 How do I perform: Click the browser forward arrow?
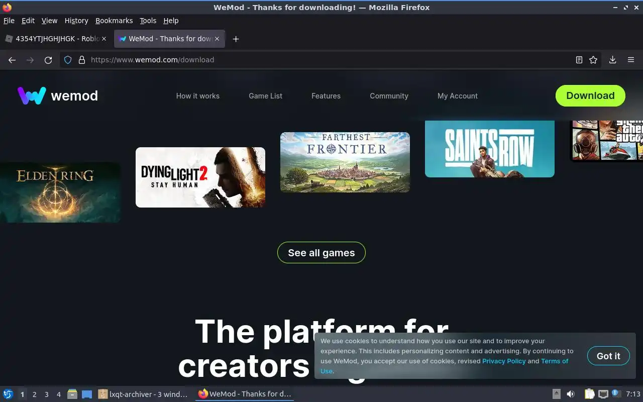point(30,60)
